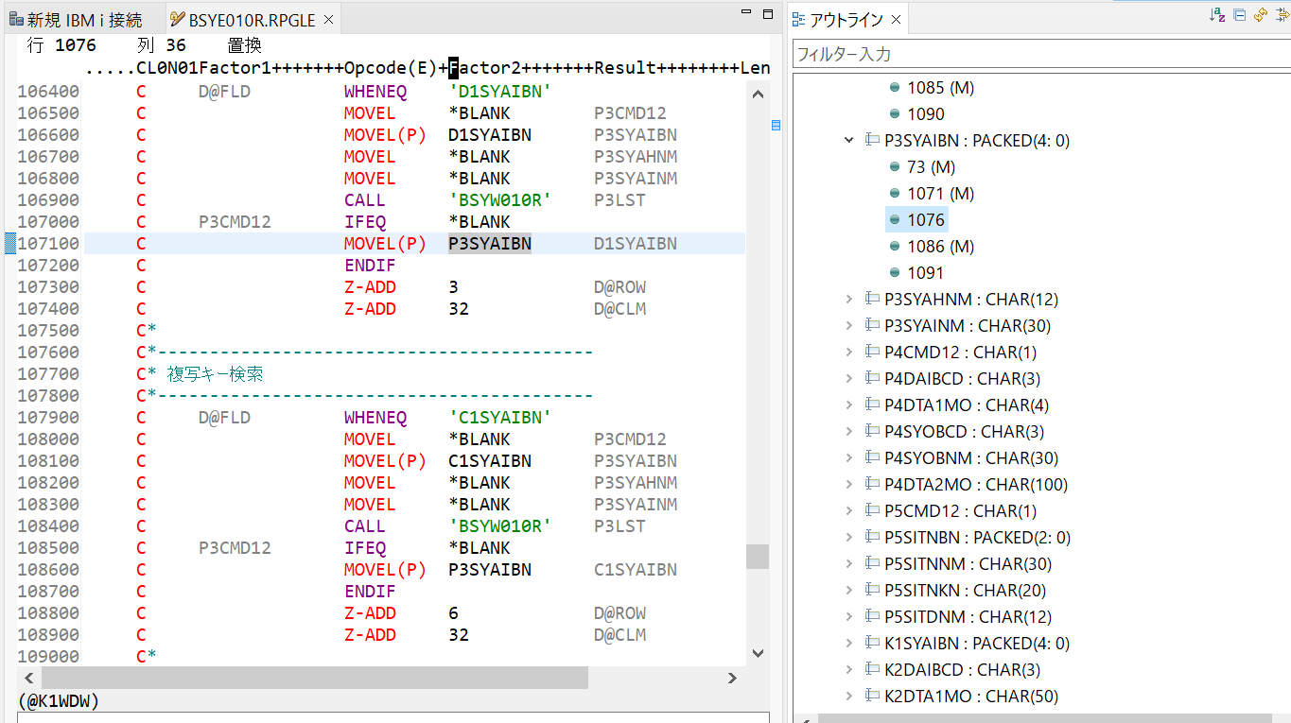This screenshot has height=723, width=1291.
Task: Close the アウトライン view tab
Action: pyautogui.click(x=896, y=19)
